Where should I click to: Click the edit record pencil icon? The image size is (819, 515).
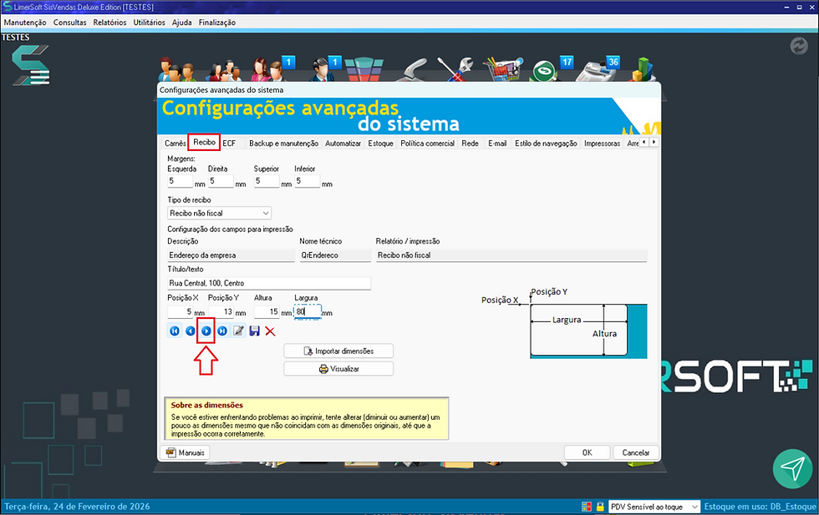[x=238, y=331]
